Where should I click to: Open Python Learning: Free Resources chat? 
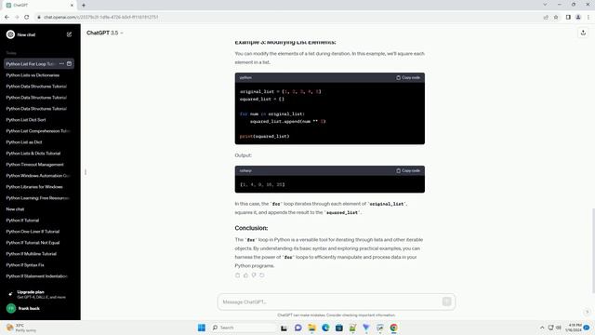click(x=39, y=198)
